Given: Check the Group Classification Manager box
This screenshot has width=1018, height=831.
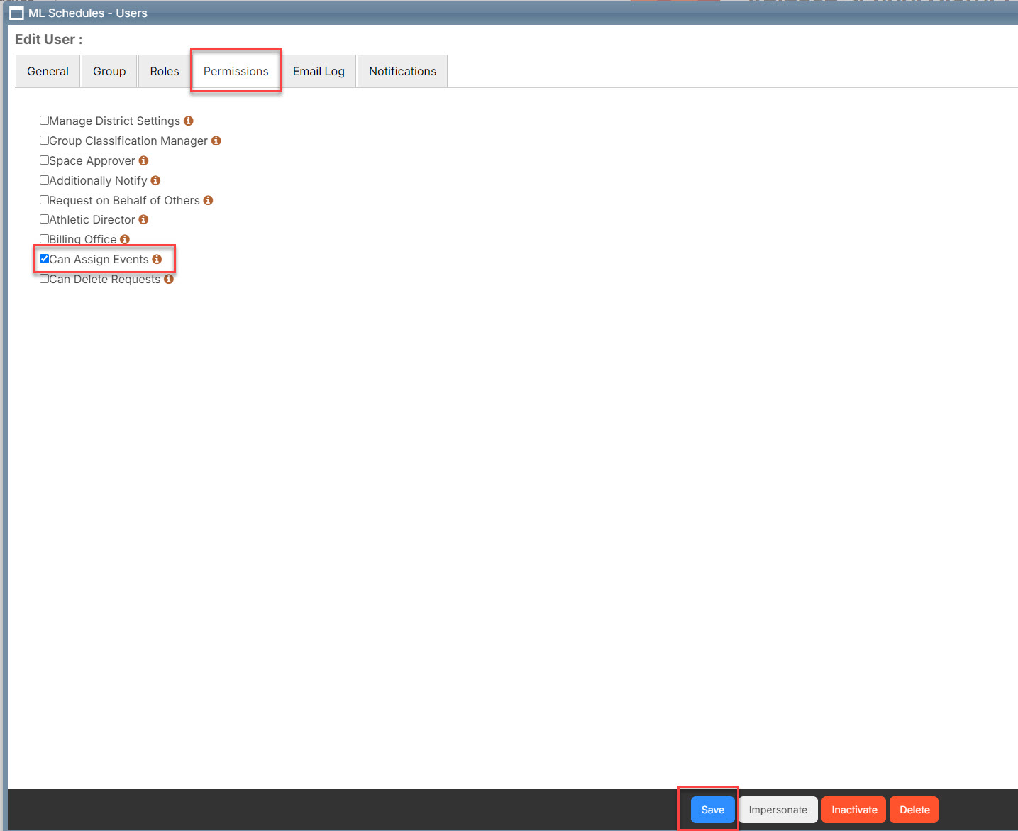Looking at the screenshot, I should [44, 140].
